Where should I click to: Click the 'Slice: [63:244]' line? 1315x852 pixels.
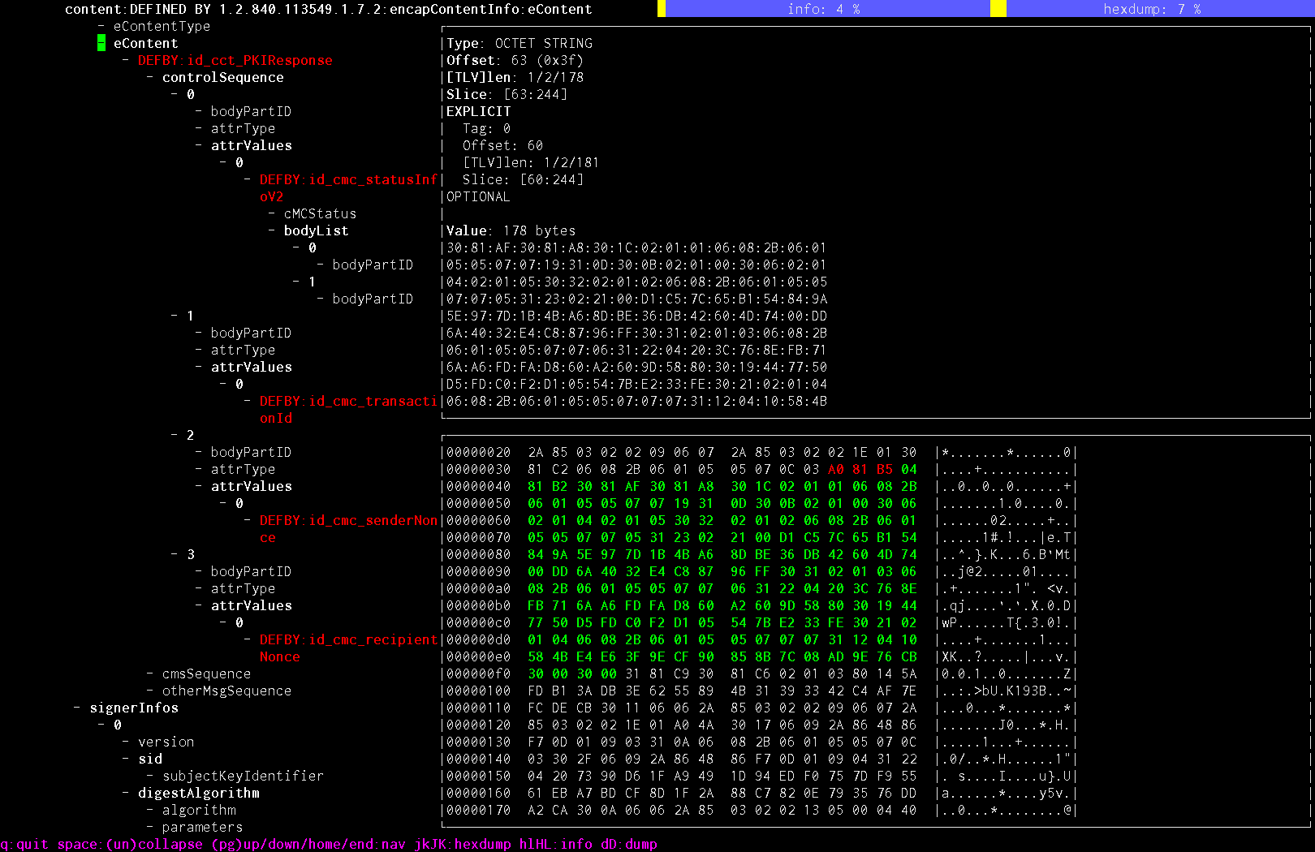click(x=507, y=94)
